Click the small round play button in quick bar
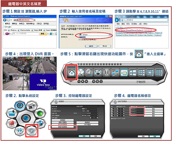 coord(87,82)
